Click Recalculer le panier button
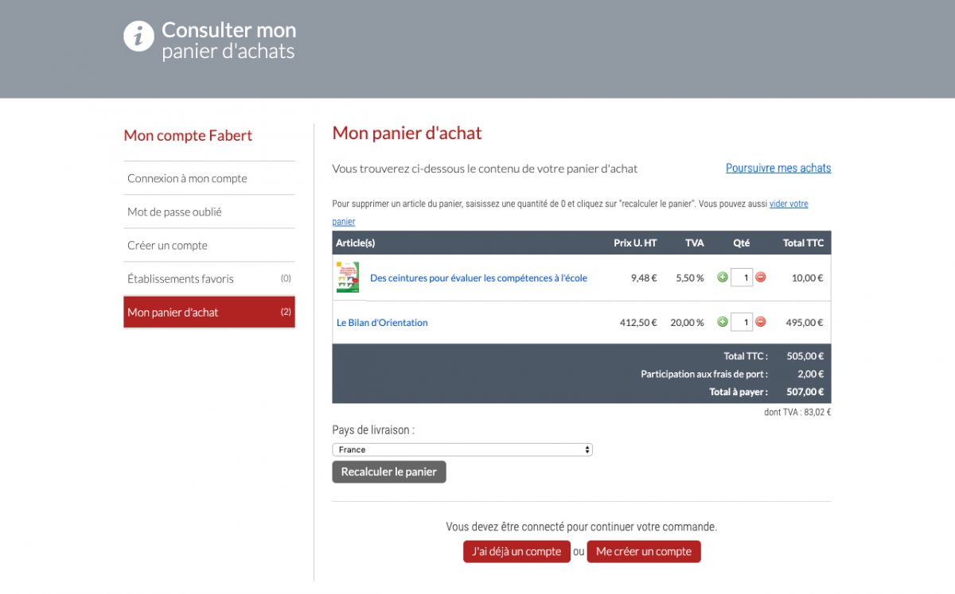This screenshot has width=955, height=594. tap(389, 472)
